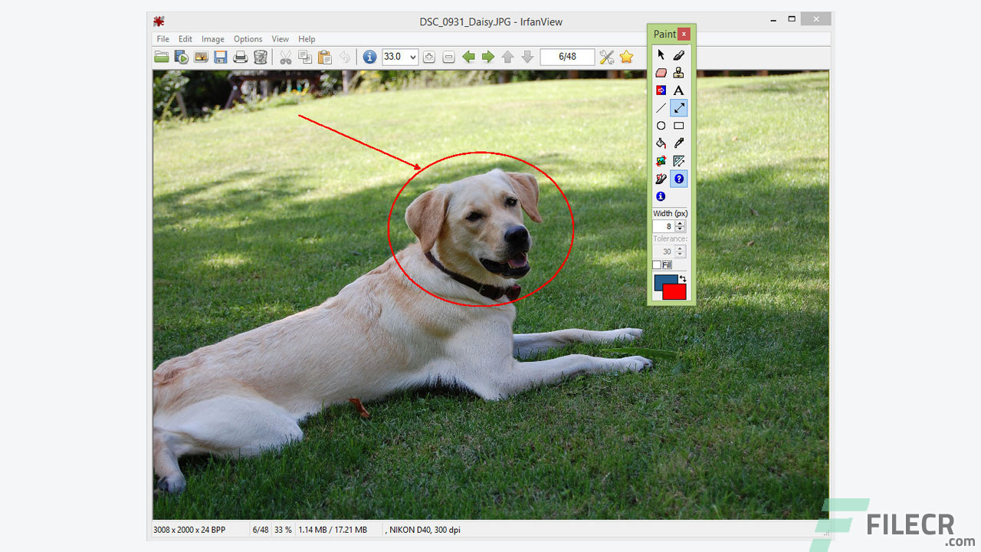
Task: Go to the next image with the right arrow
Action: coord(488,57)
